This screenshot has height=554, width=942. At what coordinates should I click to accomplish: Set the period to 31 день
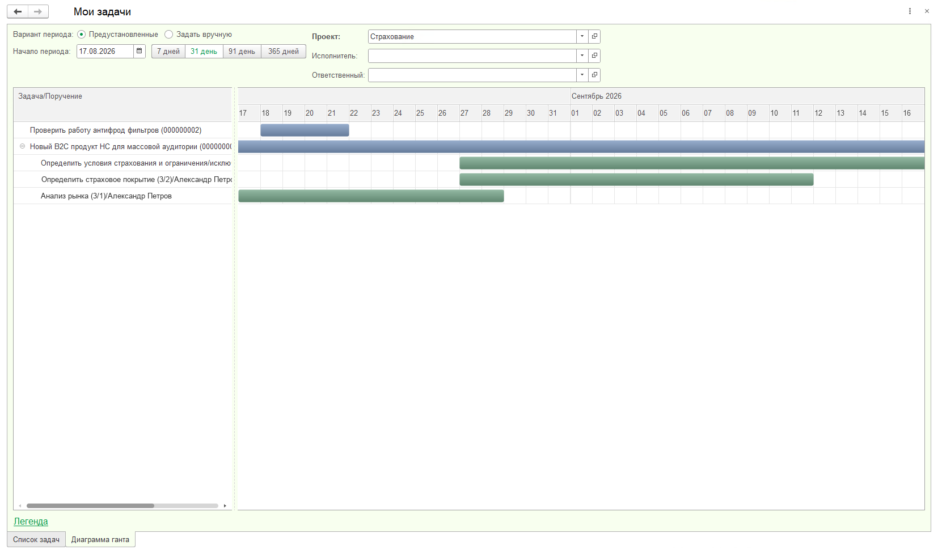(x=204, y=51)
